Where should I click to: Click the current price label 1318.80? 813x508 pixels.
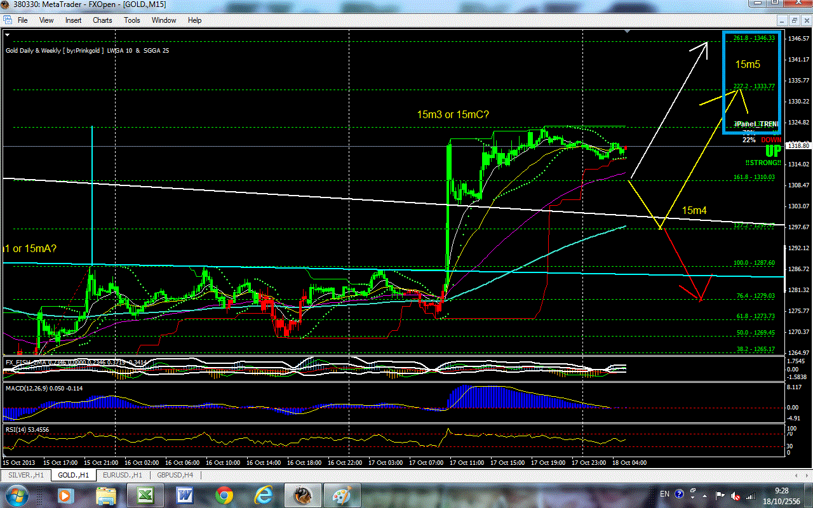click(798, 146)
